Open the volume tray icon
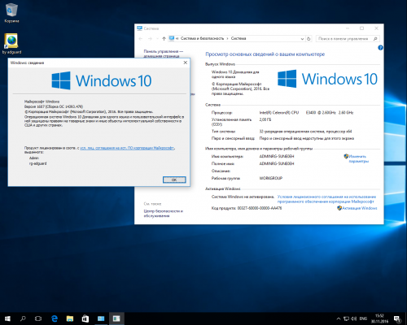This screenshot has width=407, height=325. pyautogui.click(x=354, y=318)
